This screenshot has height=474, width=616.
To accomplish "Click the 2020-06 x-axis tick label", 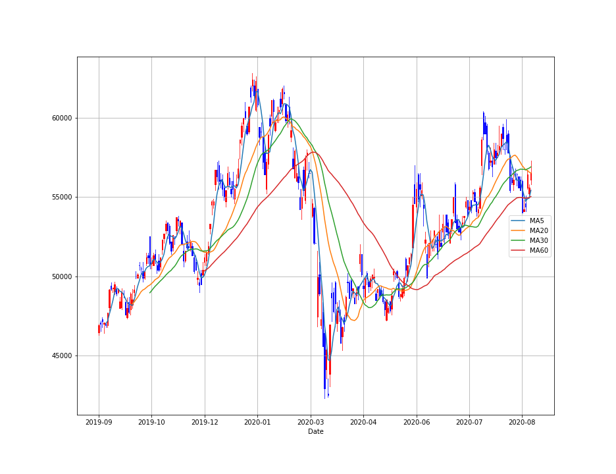I will pos(417,423).
